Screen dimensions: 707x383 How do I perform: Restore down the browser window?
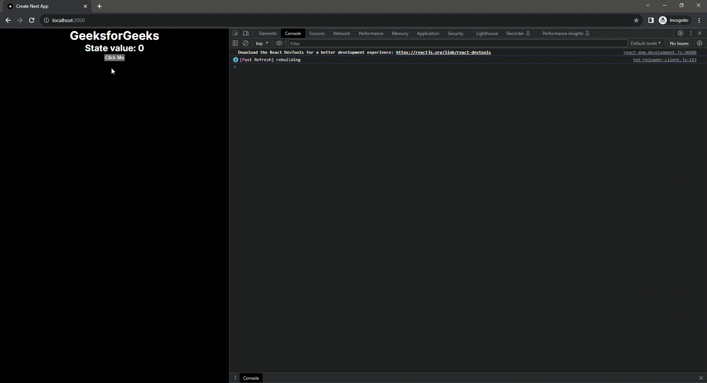tap(682, 5)
